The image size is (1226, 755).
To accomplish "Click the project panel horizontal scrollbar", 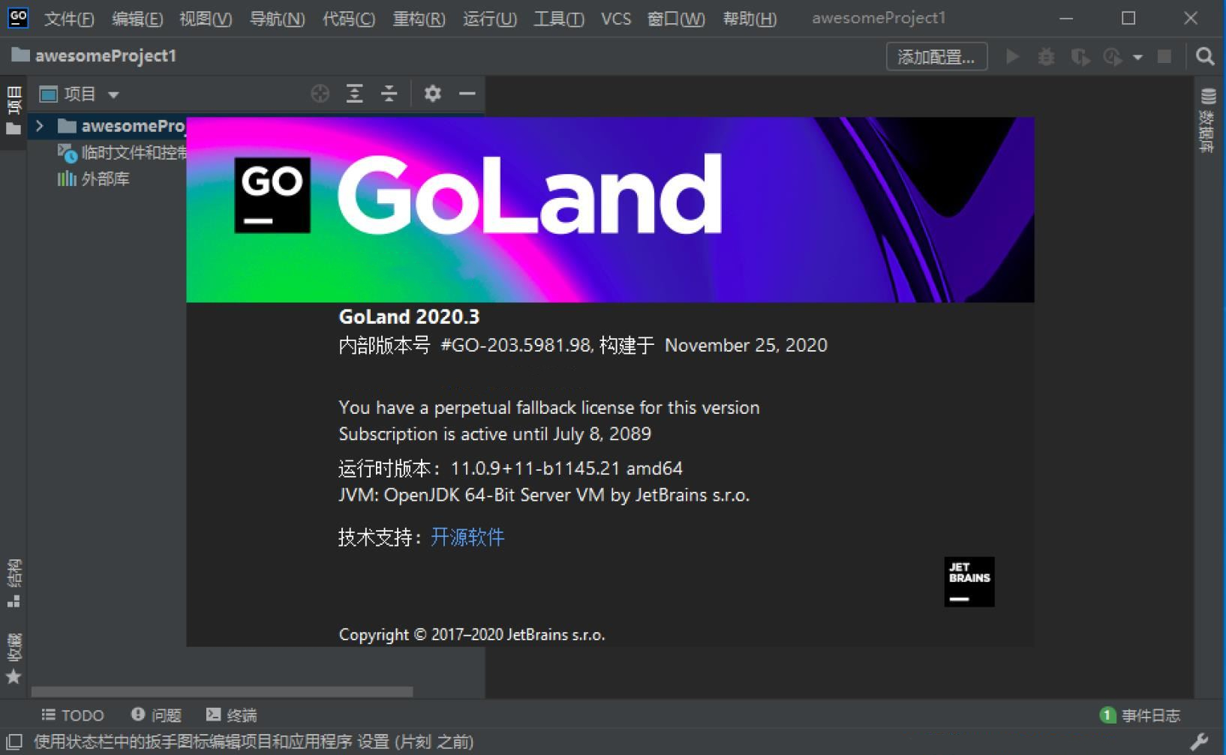I will point(222,691).
